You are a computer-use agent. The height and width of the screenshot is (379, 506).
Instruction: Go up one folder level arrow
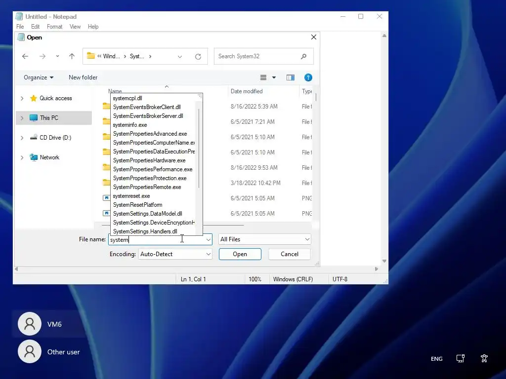[x=72, y=56]
